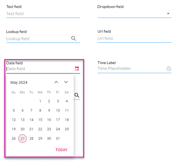Go to previous month with up chevron
Image resolution: width=180 pixels, height=163 pixels.
[x=56, y=82]
